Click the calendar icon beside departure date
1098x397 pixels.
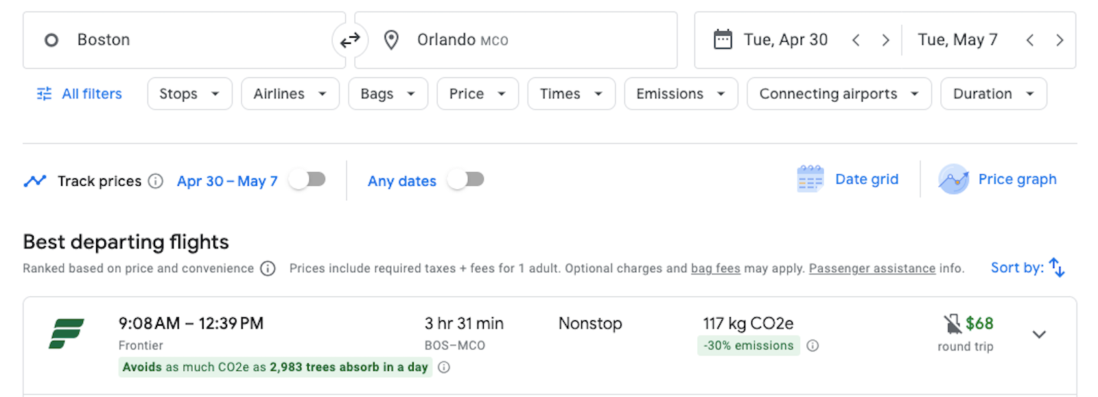[x=723, y=40]
